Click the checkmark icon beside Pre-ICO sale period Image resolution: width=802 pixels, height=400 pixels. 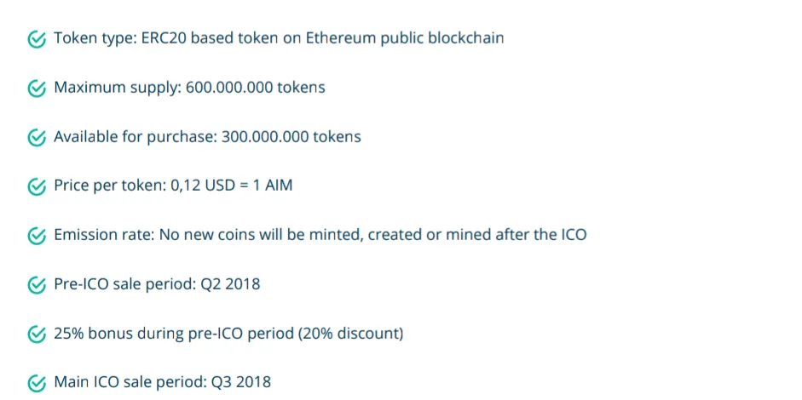tap(37, 284)
